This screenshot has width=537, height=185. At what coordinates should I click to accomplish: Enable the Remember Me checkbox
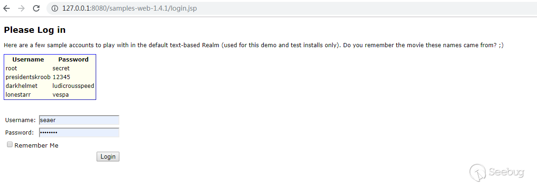[10, 145]
